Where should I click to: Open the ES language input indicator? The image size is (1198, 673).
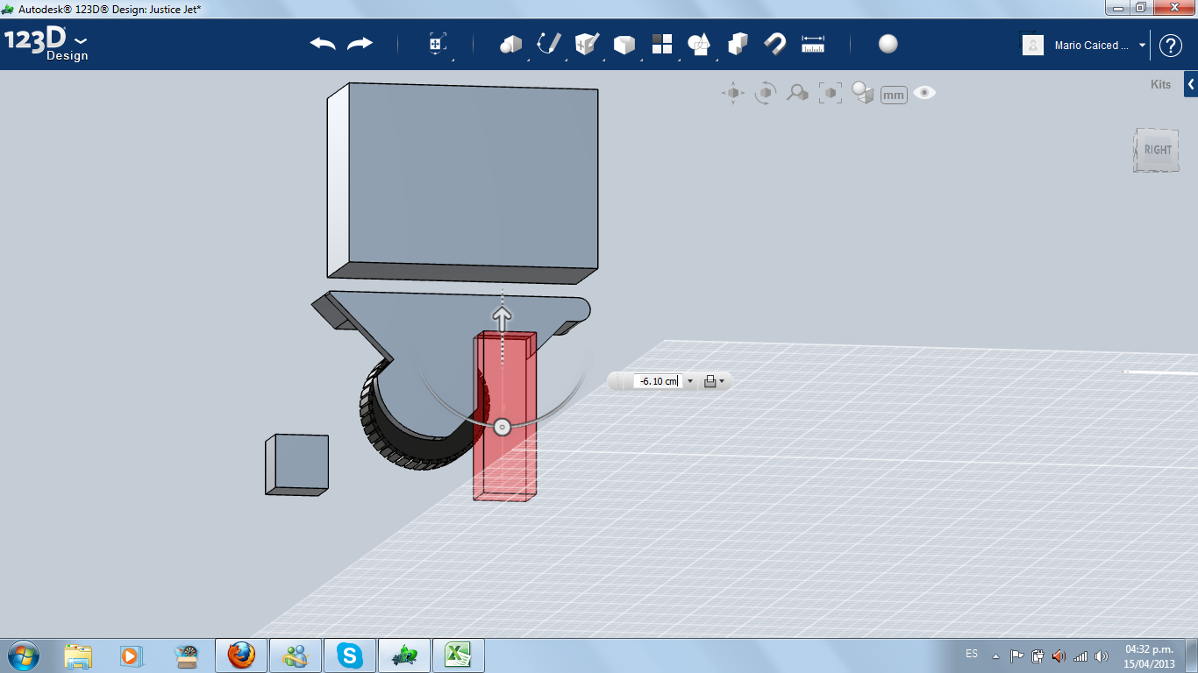click(x=972, y=654)
